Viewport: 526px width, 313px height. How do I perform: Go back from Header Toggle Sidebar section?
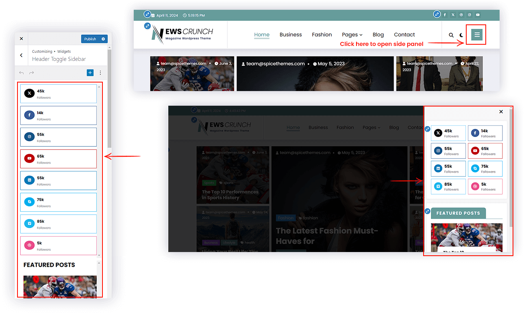(x=21, y=55)
